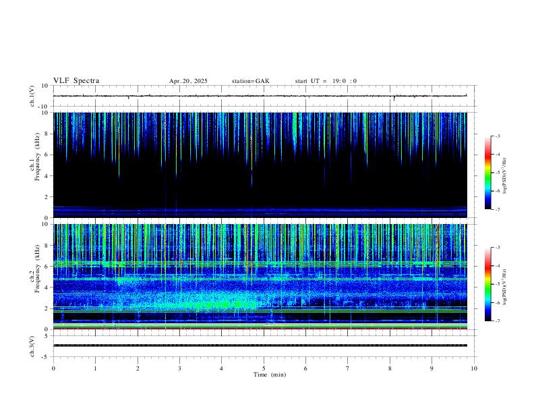Click the ch.2 color scale "log(PSD)(V²/Hz)" label

coord(504,287)
